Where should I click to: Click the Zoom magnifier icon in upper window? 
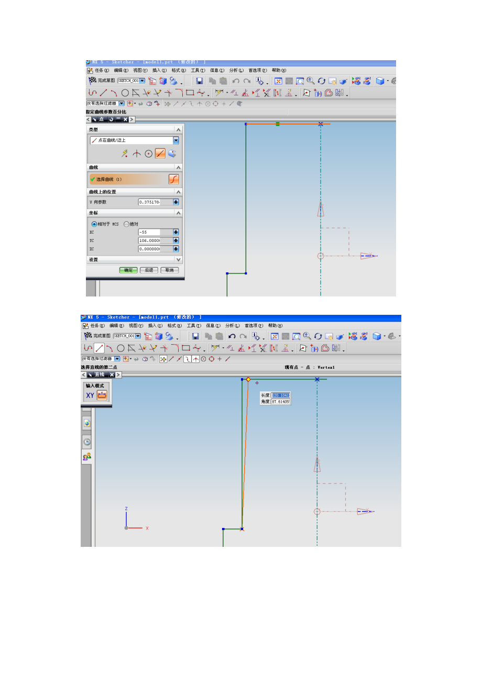tap(311, 81)
